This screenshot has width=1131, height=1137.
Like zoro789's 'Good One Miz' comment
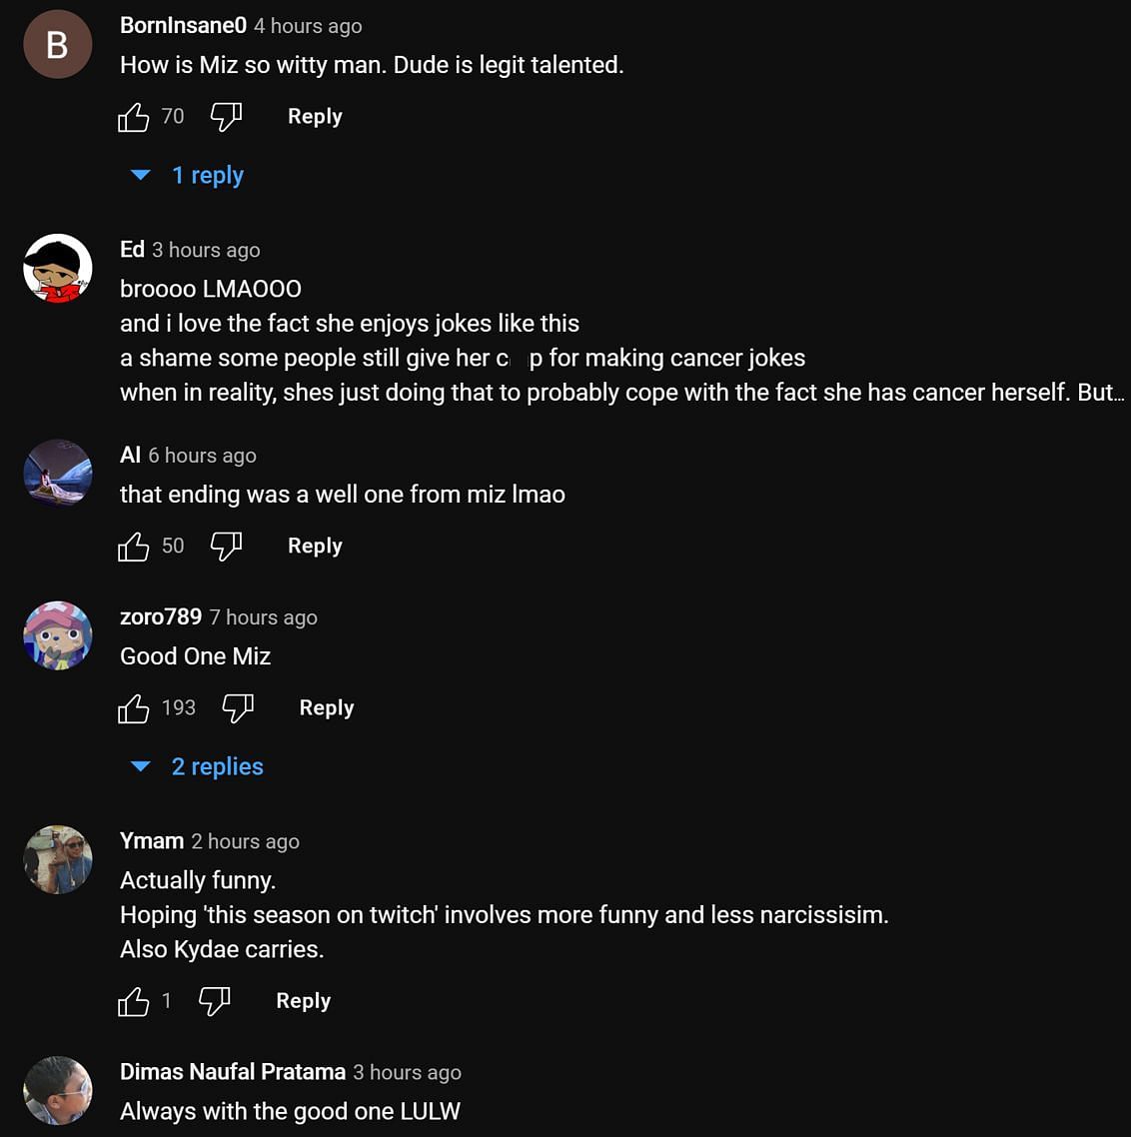point(134,708)
